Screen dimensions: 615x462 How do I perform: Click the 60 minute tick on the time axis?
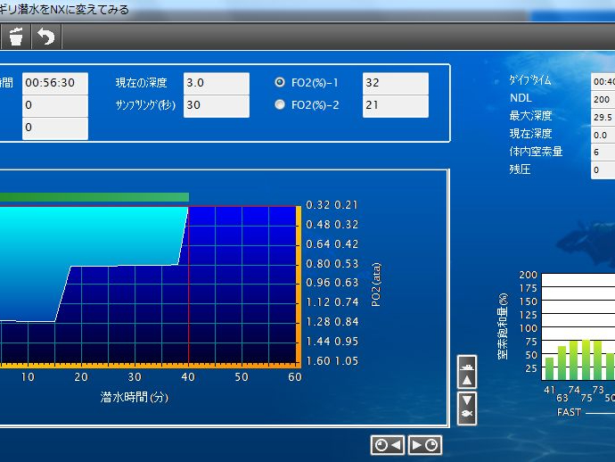(294, 376)
